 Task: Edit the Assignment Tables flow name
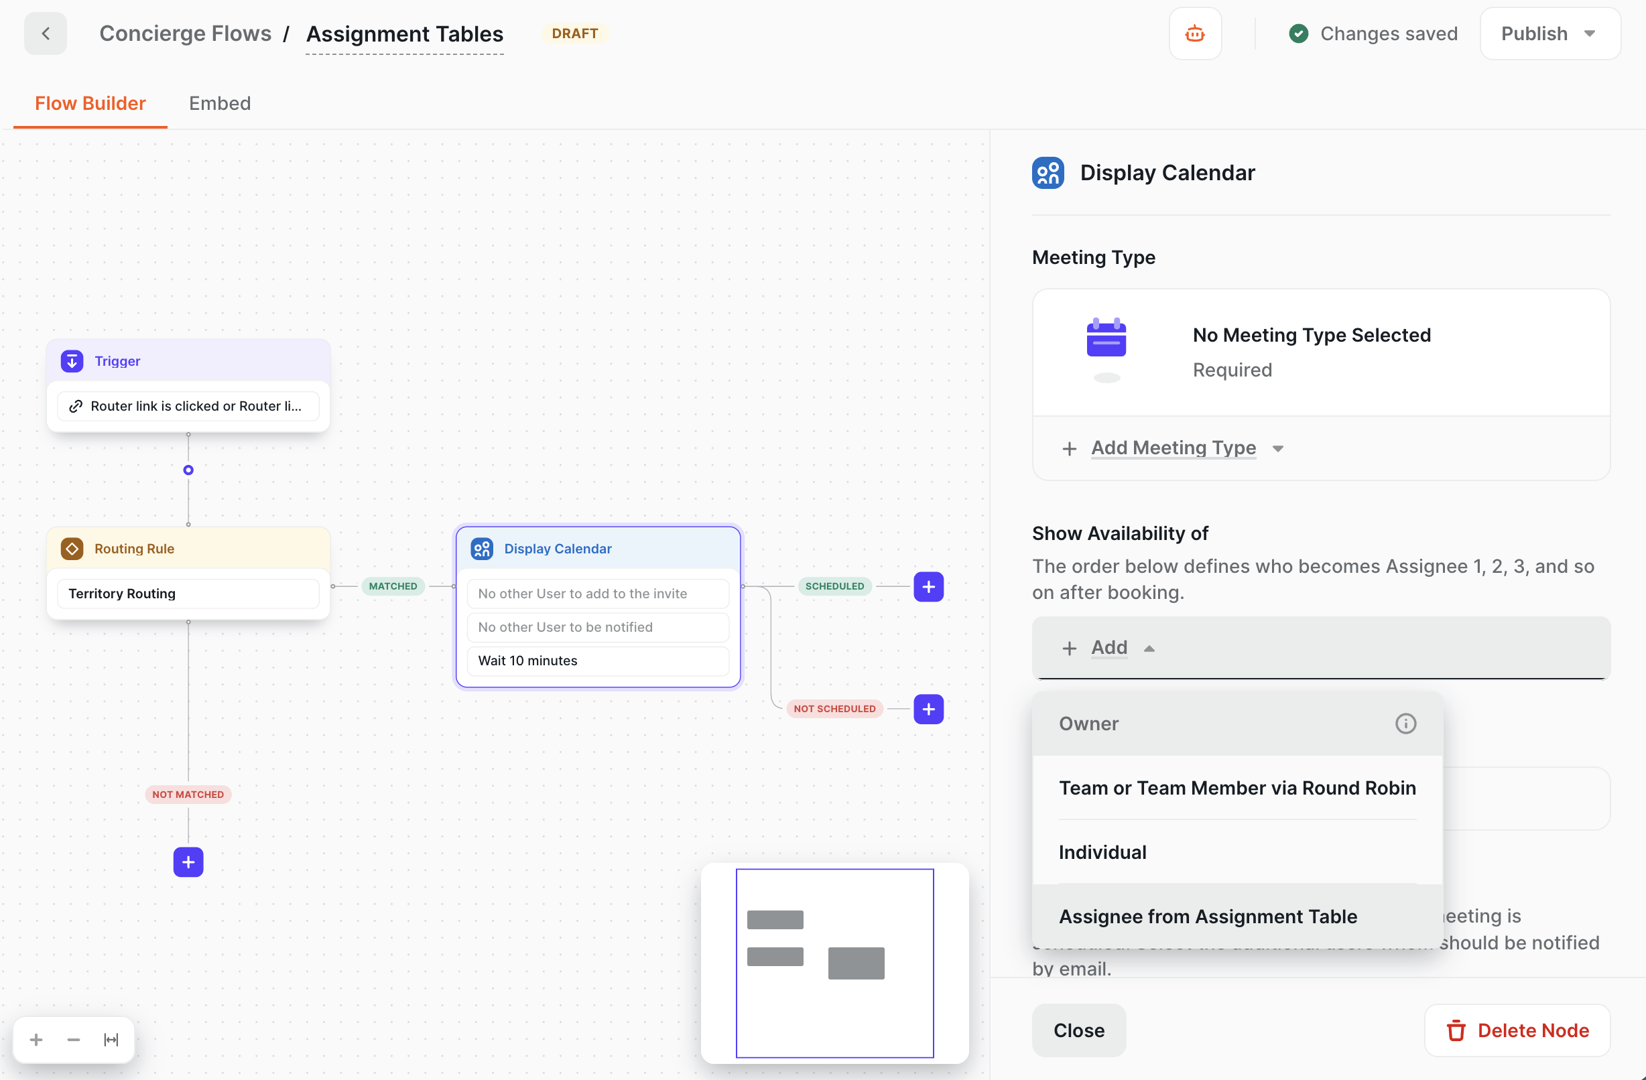405,34
